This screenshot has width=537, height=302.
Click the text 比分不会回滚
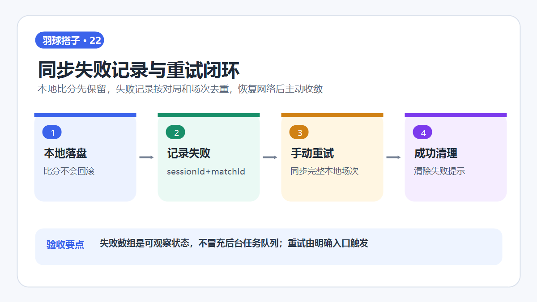click(69, 171)
